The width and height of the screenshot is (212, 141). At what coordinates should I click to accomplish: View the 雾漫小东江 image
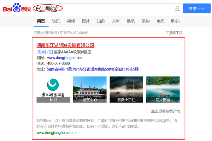coord(126,89)
